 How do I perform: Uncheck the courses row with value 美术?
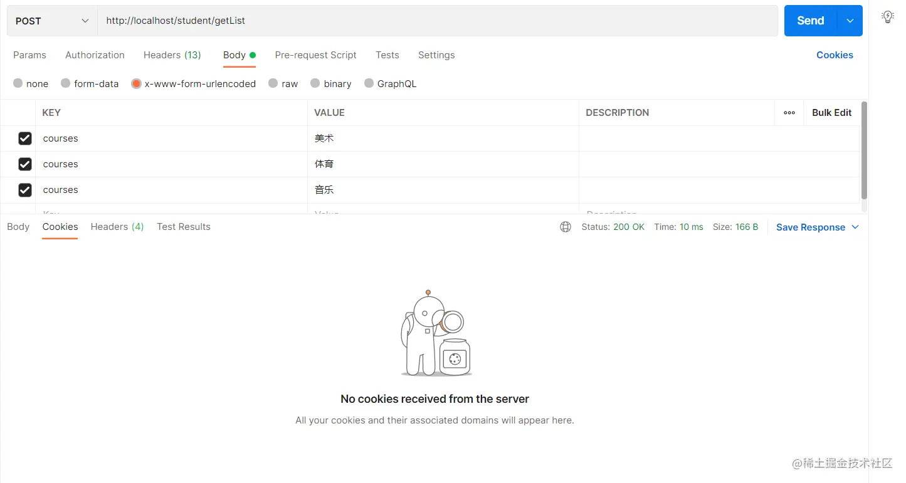24,138
